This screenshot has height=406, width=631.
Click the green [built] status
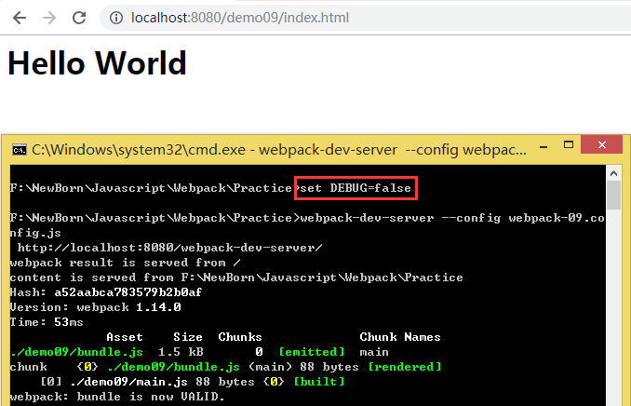pos(319,382)
